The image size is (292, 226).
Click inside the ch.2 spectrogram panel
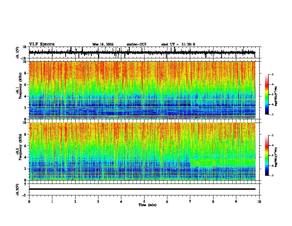(x=142, y=151)
